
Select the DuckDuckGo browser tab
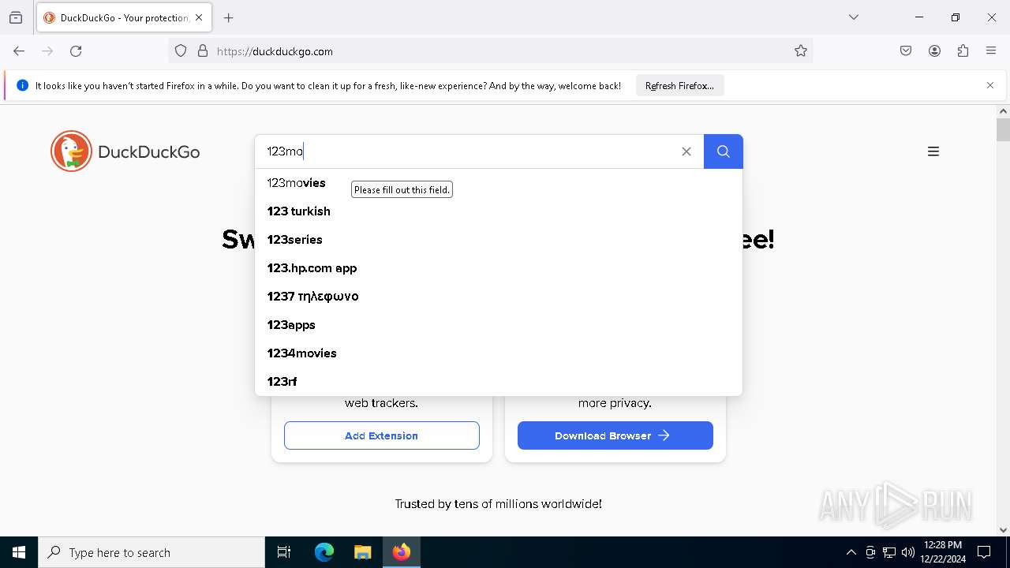click(x=124, y=17)
